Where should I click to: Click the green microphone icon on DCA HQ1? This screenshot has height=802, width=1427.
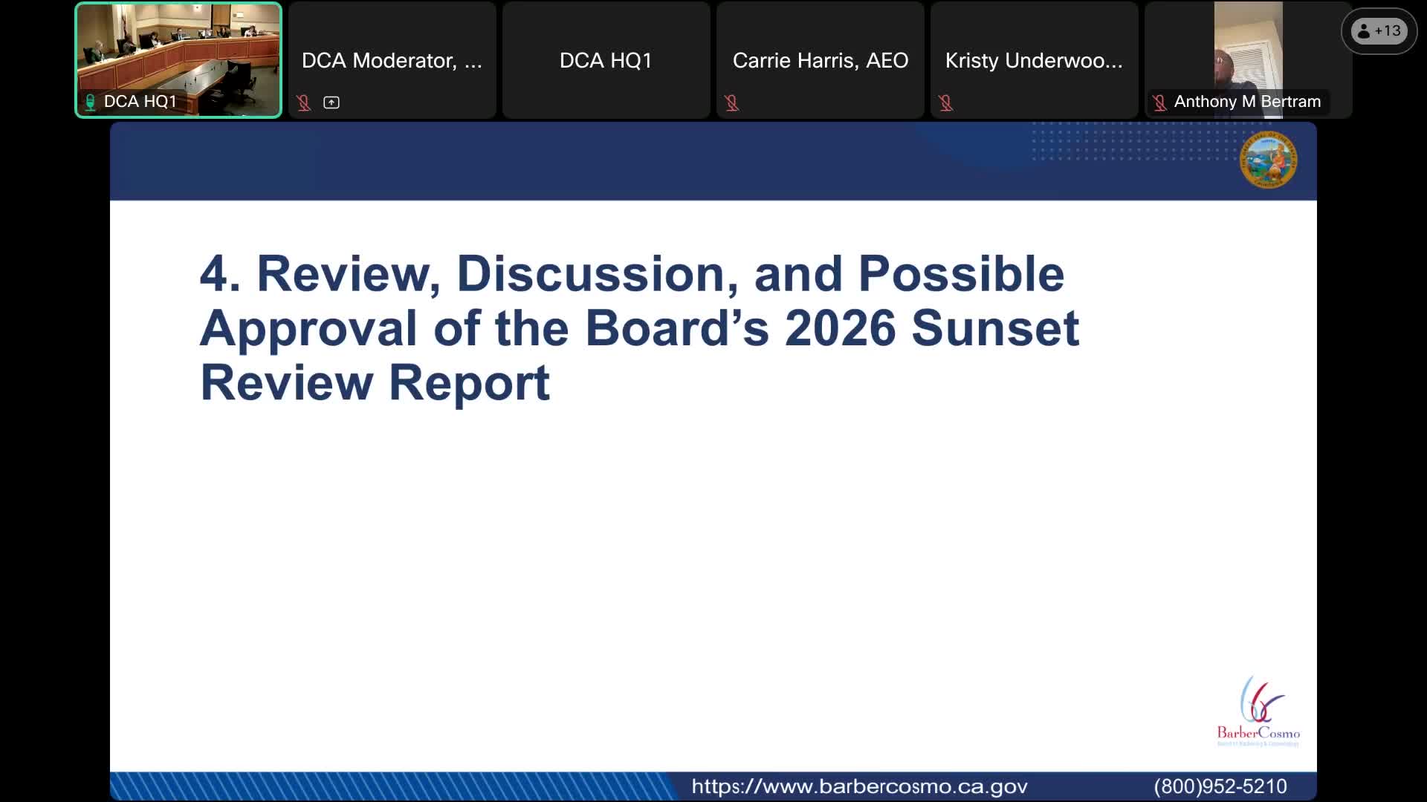point(90,102)
